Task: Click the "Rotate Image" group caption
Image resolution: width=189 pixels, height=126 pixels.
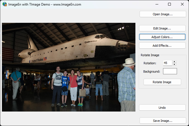Action: [x=150, y=55]
